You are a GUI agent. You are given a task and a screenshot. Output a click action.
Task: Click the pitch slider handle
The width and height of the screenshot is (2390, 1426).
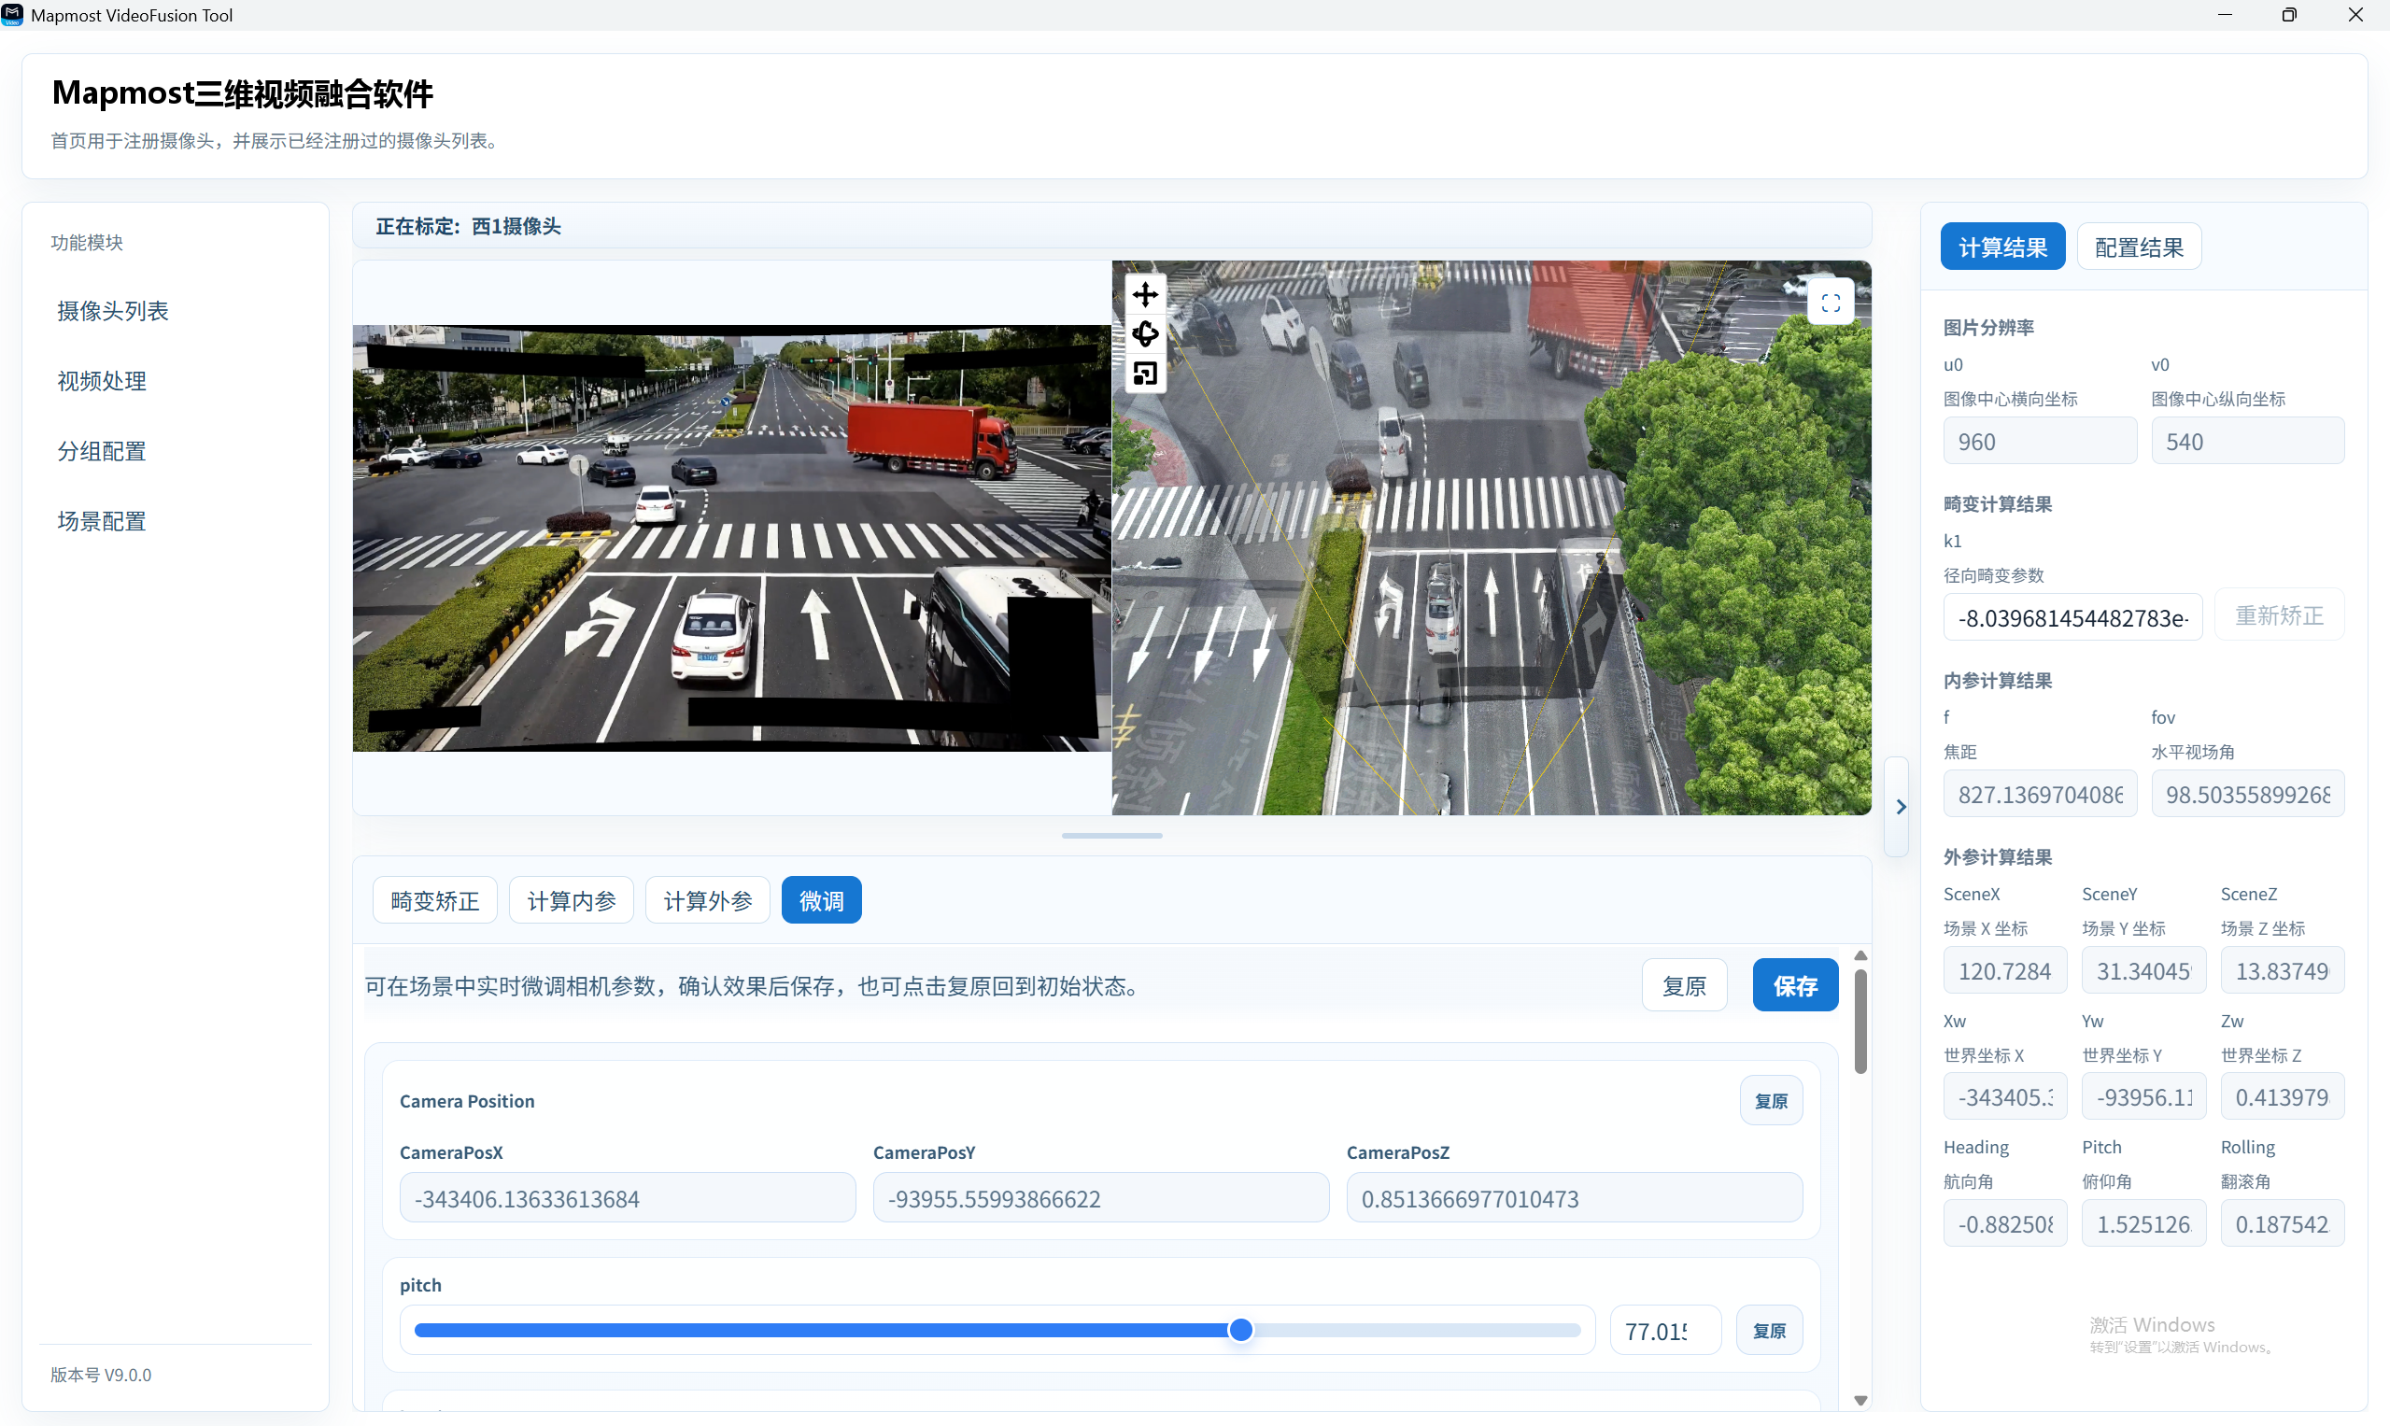[1240, 1330]
